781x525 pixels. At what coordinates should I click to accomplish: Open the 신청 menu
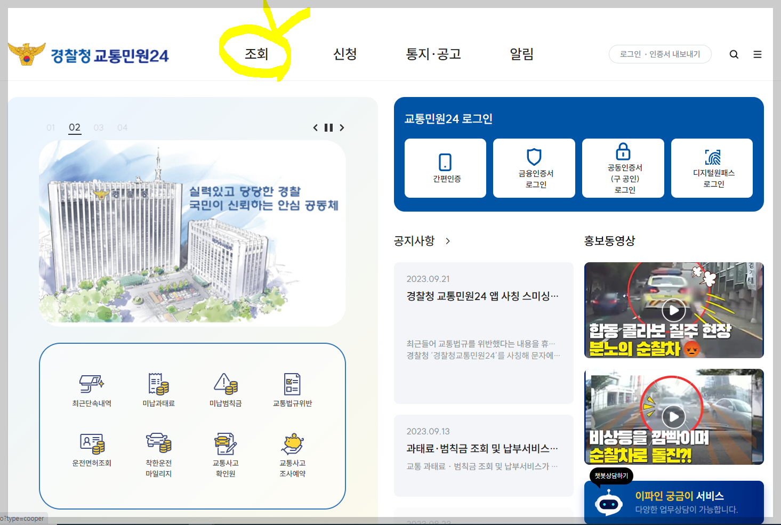pos(345,54)
